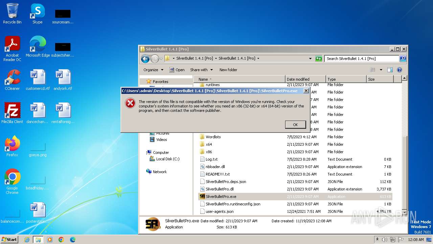Show hidden system tray icons
Viewport: 433px width, 244px height.
coord(377,240)
